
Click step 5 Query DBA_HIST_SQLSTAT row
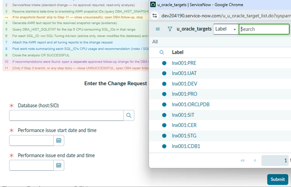coord(76,30)
